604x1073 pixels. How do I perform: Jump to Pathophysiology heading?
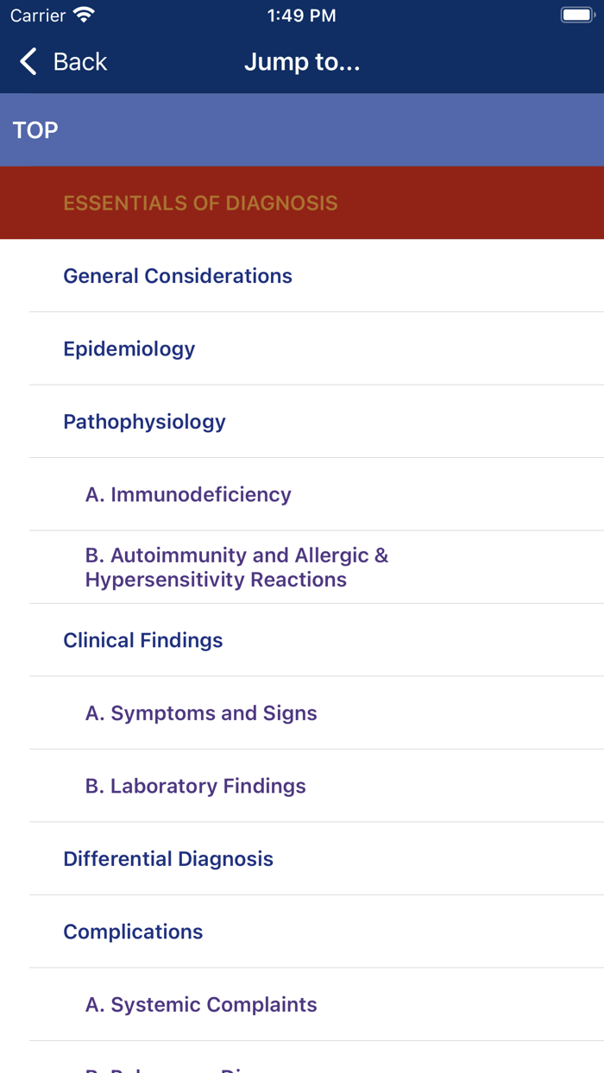(x=144, y=422)
